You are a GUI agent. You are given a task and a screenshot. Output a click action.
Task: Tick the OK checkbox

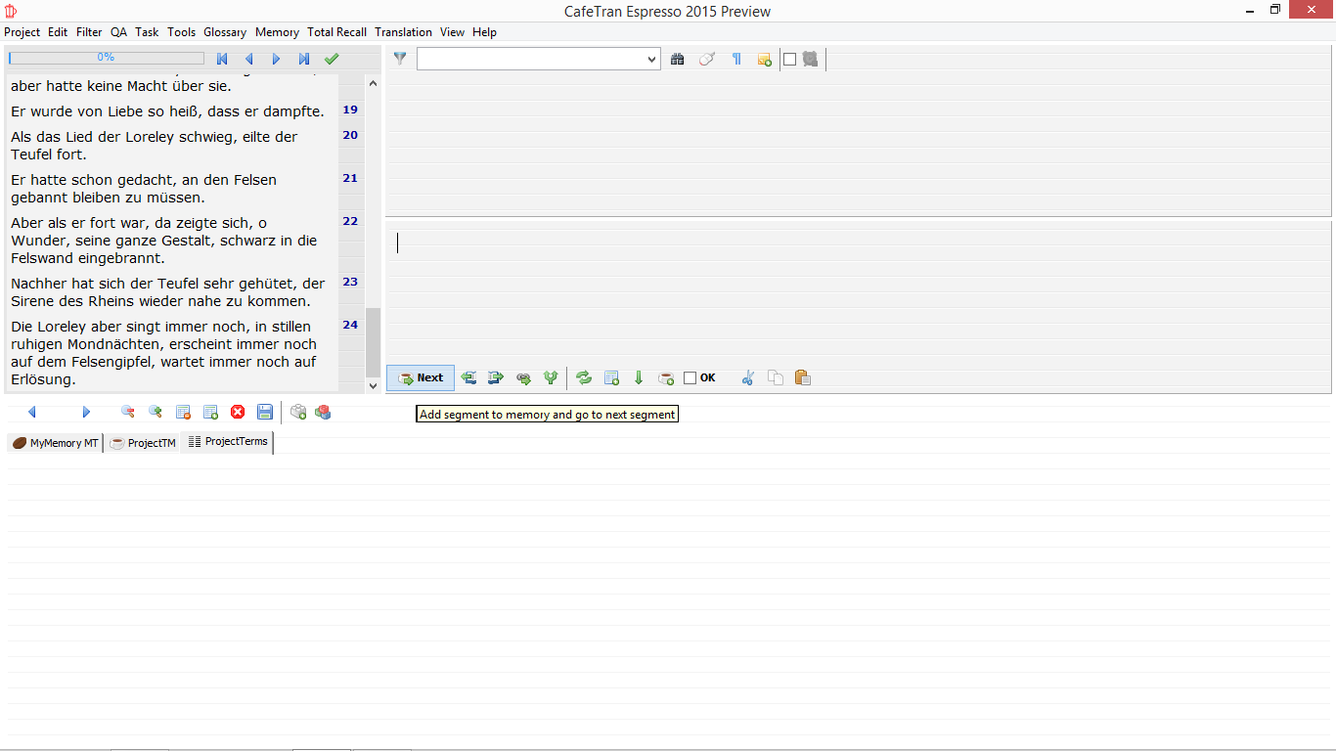(690, 378)
